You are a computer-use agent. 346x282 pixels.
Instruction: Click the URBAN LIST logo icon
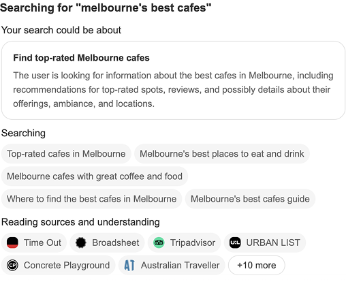click(235, 242)
